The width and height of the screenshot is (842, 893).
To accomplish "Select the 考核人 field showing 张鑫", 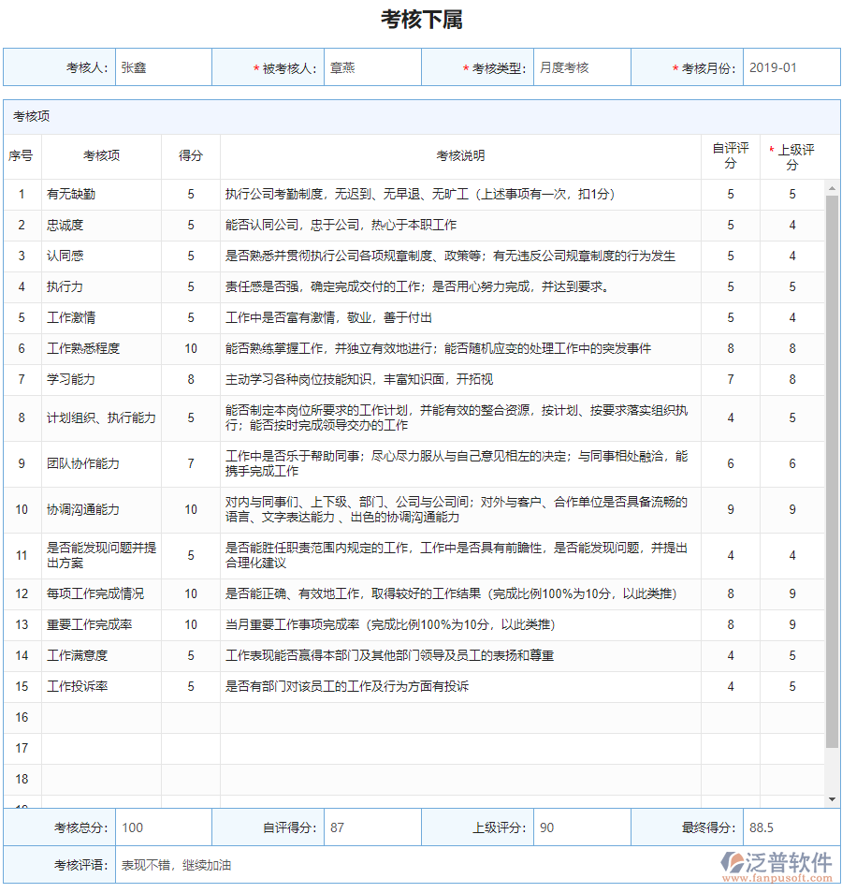I will coord(163,66).
